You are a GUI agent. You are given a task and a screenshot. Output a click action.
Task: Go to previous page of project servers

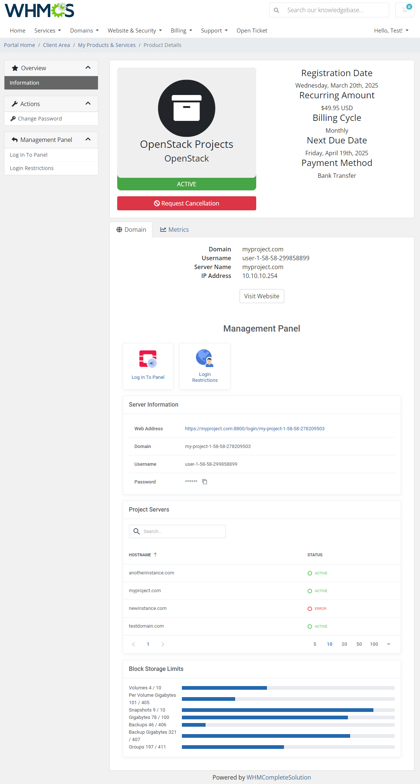[x=133, y=644]
